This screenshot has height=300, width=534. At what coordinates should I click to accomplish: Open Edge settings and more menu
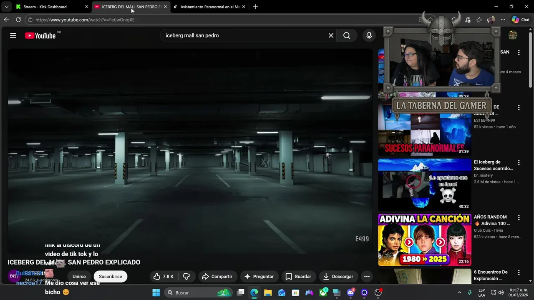point(503,20)
